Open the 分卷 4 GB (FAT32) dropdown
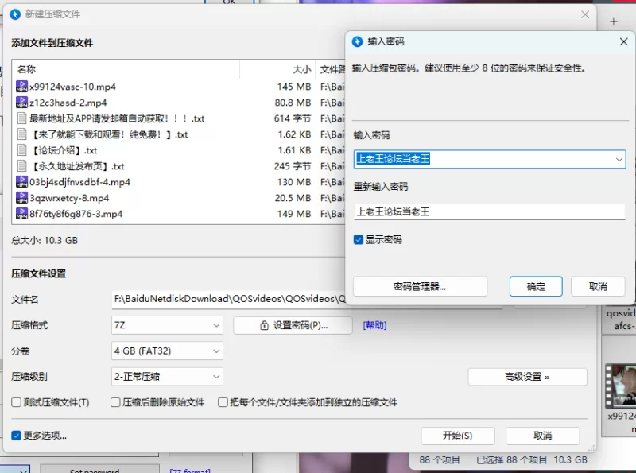 167,351
